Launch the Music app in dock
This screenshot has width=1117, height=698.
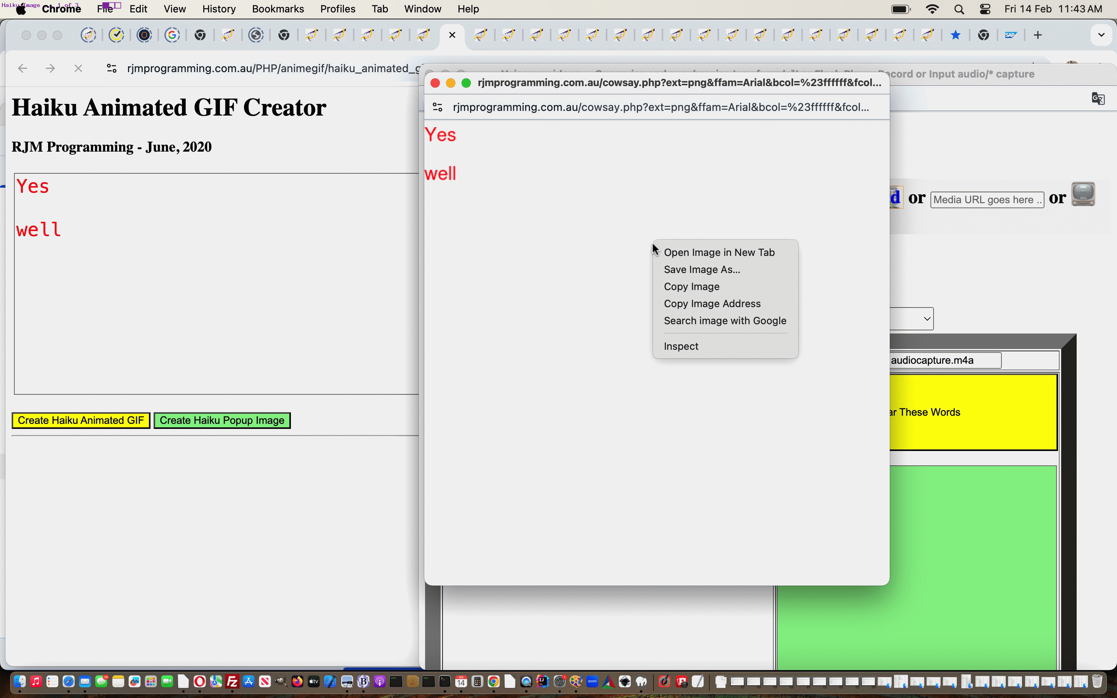point(36,681)
